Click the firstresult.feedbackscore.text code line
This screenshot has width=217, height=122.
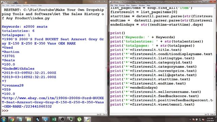coord(155,96)
